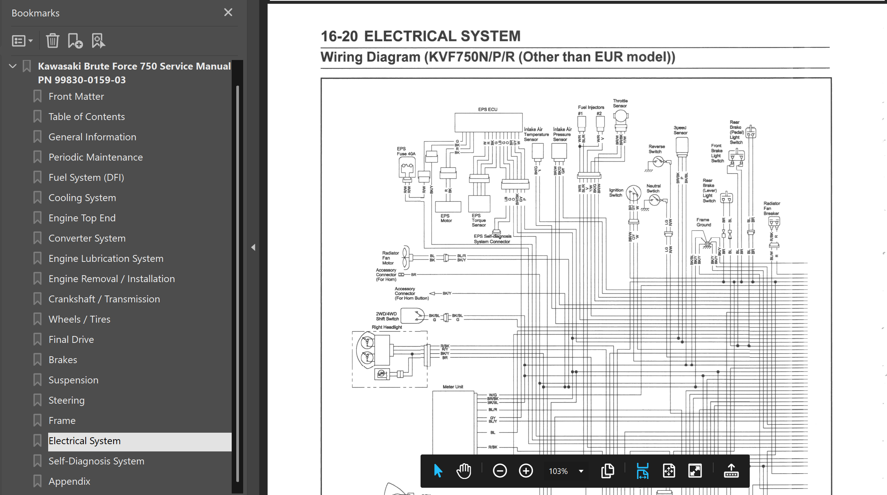This screenshot has width=887, height=495.
Task: Enable fit width scrolling mode
Action: click(x=643, y=471)
